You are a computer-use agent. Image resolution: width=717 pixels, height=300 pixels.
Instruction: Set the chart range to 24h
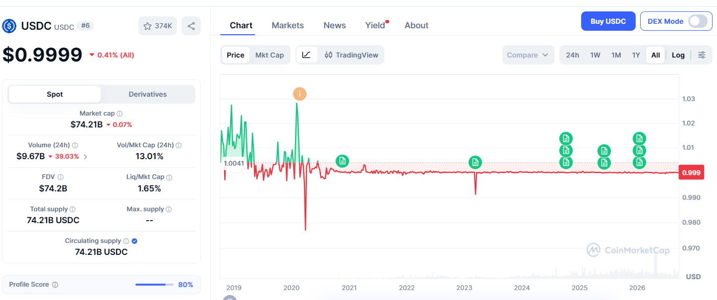pyautogui.click(x=573, y=55)
